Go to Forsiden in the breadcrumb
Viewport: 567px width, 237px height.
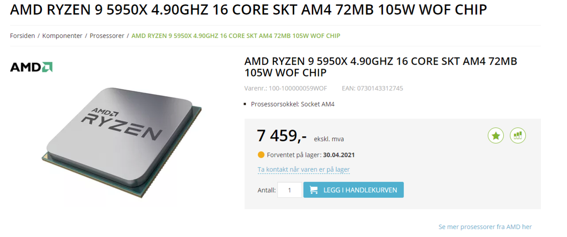pyautogui.click(x=23, y=36)
